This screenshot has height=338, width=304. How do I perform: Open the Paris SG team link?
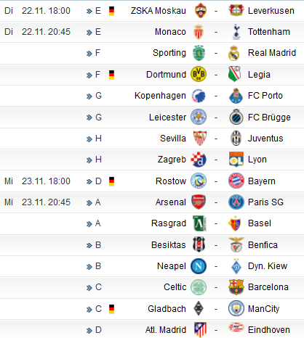(265, 202)
